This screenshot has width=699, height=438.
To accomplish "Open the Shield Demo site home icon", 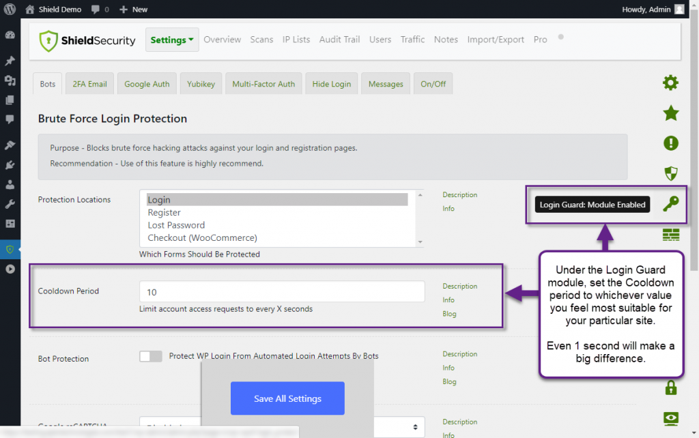I will tap(30, 10).
